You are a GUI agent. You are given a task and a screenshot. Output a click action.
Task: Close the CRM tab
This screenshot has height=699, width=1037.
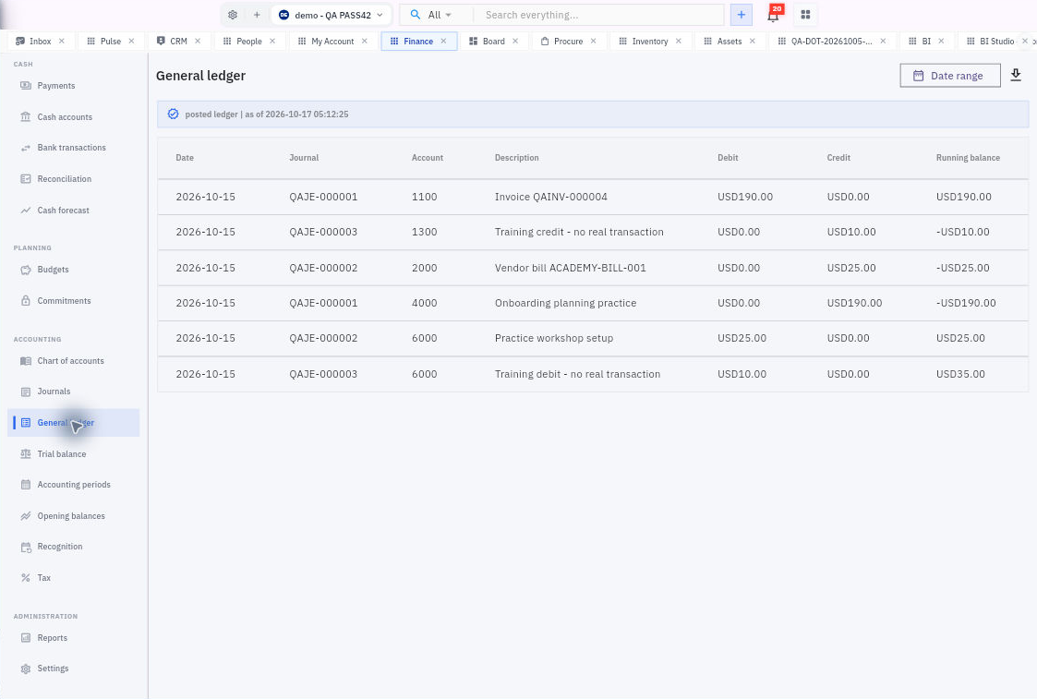point(198,41)
